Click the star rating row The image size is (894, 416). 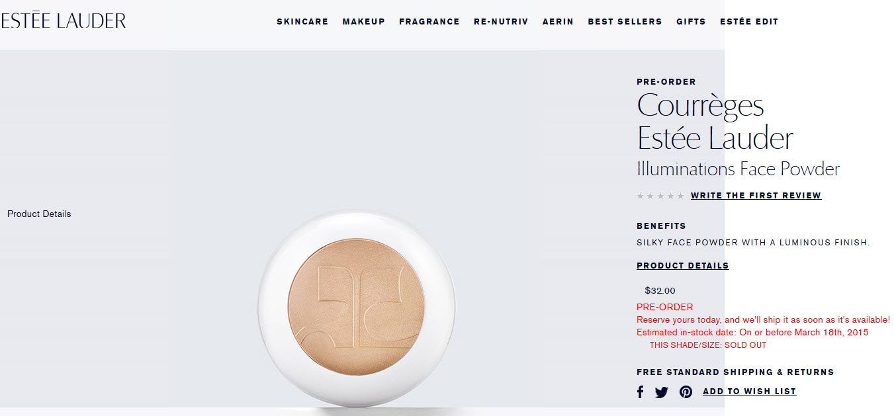[x=660, y=196]
